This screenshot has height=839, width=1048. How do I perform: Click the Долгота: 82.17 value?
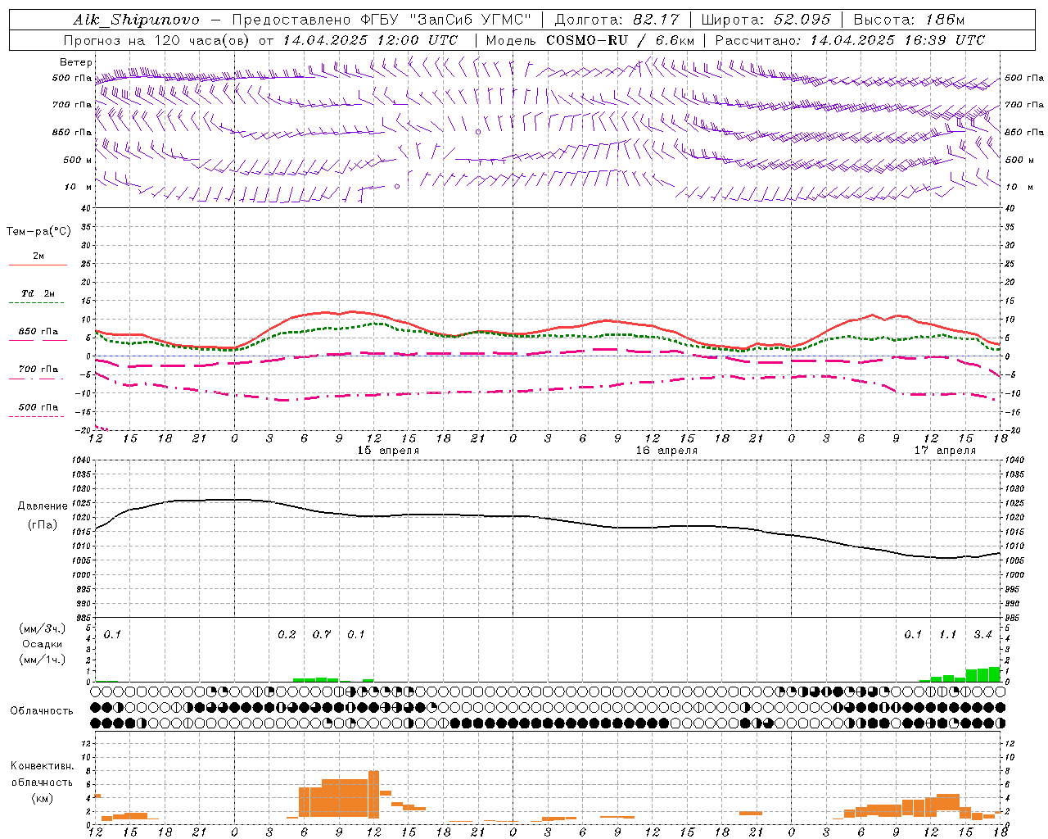[617, 20]
